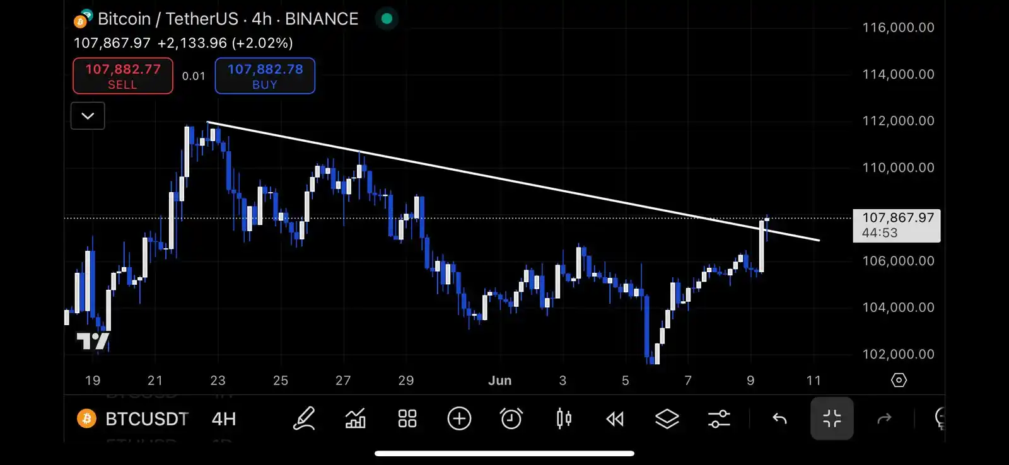Screen dimensions: 1009x465
Task: Tap the add symbol plus icon
Action: 459,418
